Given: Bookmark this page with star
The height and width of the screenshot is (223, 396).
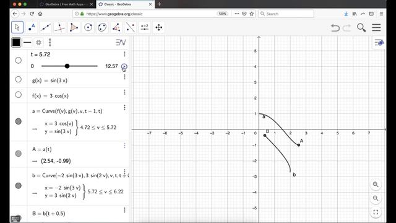Looking at the screenshot, I should pyautogui.click(x=252, y=14).
